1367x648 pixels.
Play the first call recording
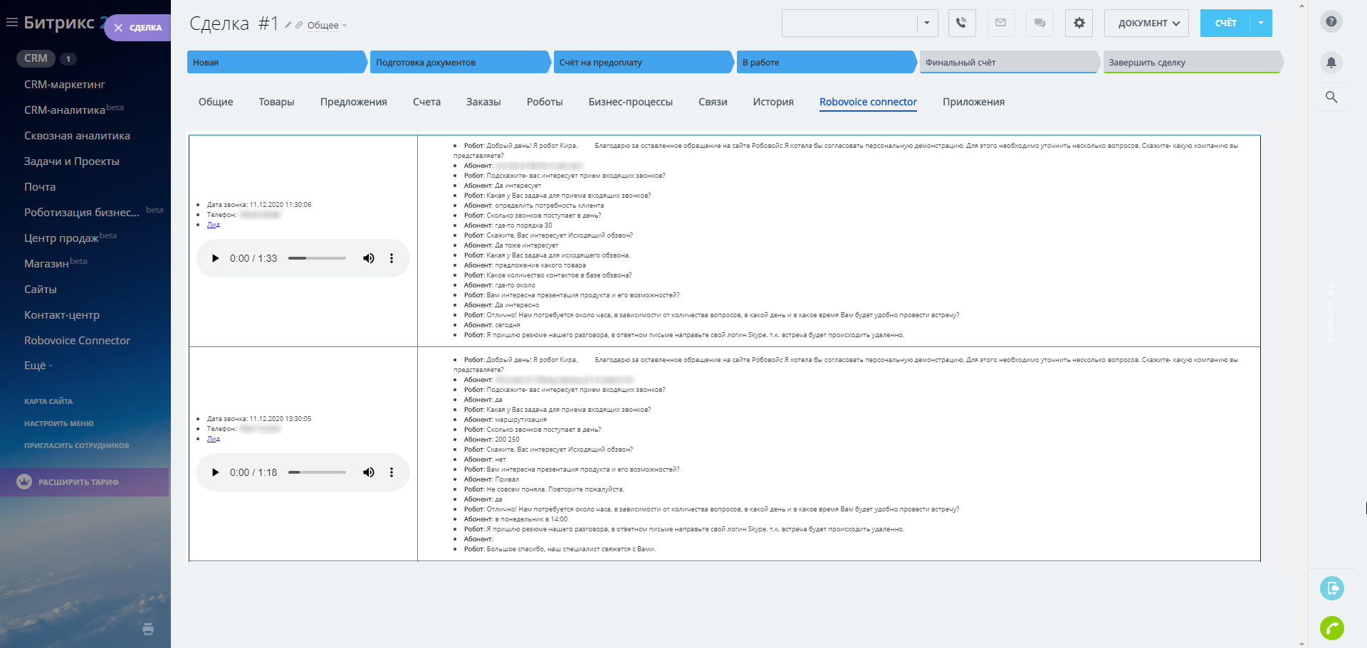pyautogui.click(x=215, y=258)
